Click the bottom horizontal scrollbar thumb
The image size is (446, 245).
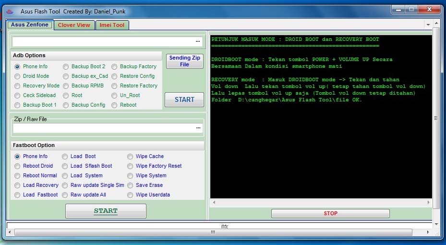213,232
